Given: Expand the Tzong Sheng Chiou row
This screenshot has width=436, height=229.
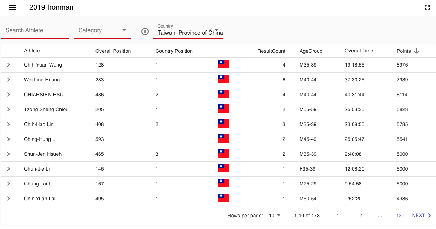Looking at the screenshot, I should click(8, 109).
